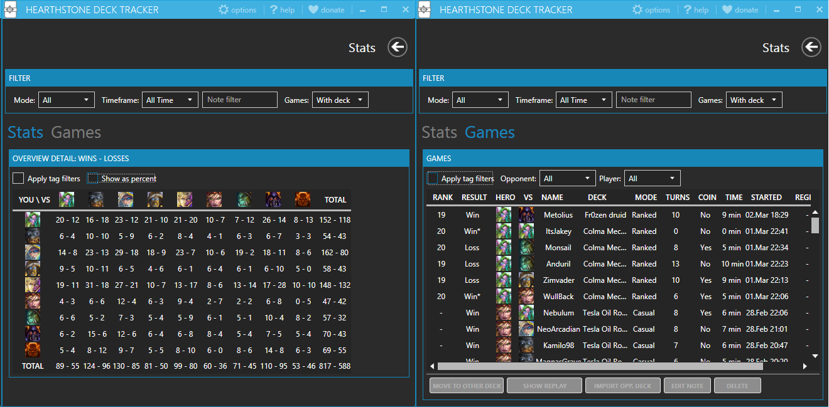Image resolution: width=829 pixels, height=407 pixels.
Task: Toggle Apply tag filters in Games panel
Action: (x=433, y=179)
